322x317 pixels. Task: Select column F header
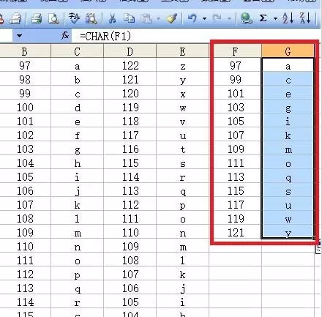coord(236,51)
